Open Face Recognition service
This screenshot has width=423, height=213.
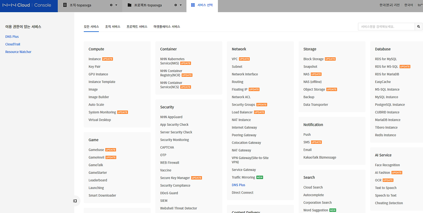[387, 165]
